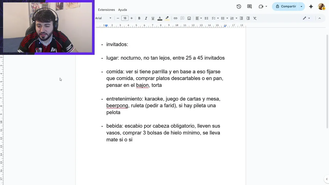Open the version history clock icon
Image resolution: width=329 pixels, height=185 pixels.
click(x=239, y=6)
